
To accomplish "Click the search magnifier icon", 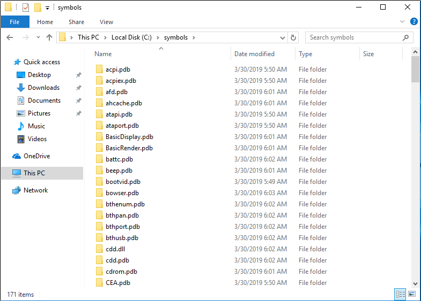I will (405, 37).
